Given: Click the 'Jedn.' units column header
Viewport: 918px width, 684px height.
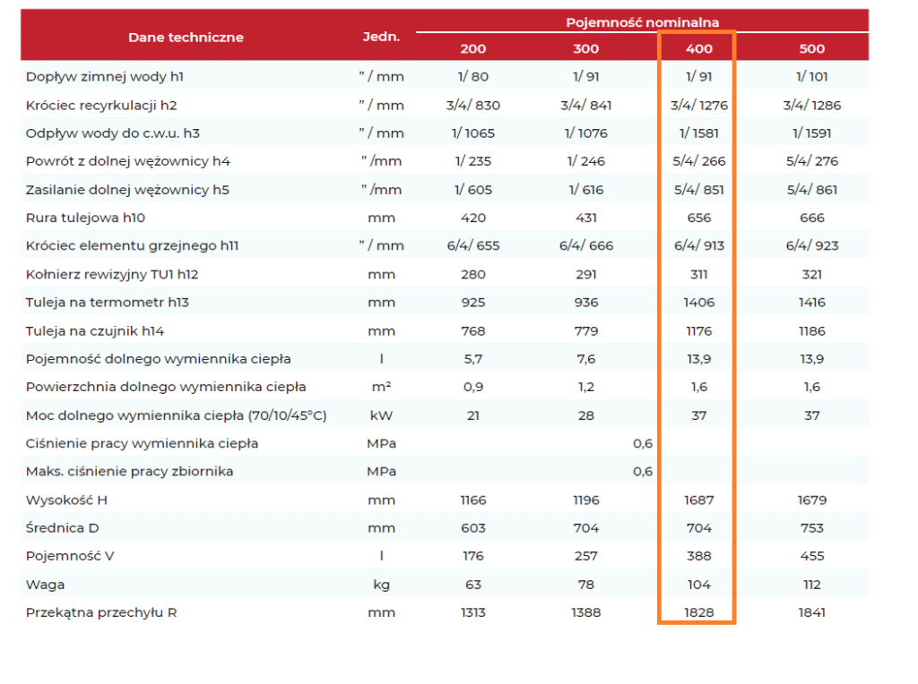Looking at the screenshot, I should click(x=381, y=37).
